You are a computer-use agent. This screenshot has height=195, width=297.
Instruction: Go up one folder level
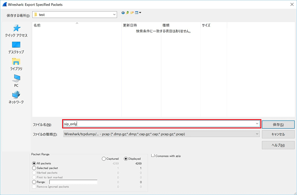[127, 13]
